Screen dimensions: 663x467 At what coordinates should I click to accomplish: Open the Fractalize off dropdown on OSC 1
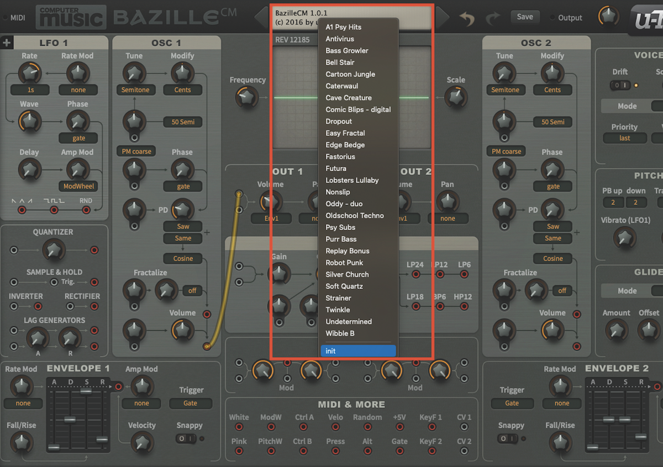pos(192,291)
